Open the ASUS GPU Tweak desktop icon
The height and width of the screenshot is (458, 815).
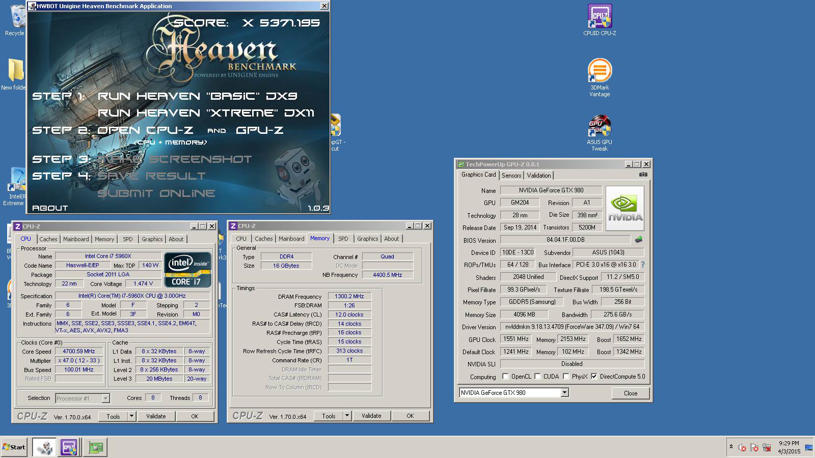(x=600, y=133)
